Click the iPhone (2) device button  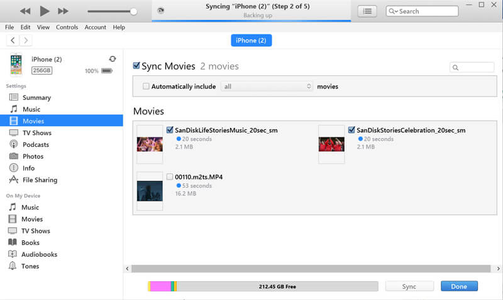tap(251, 40)
